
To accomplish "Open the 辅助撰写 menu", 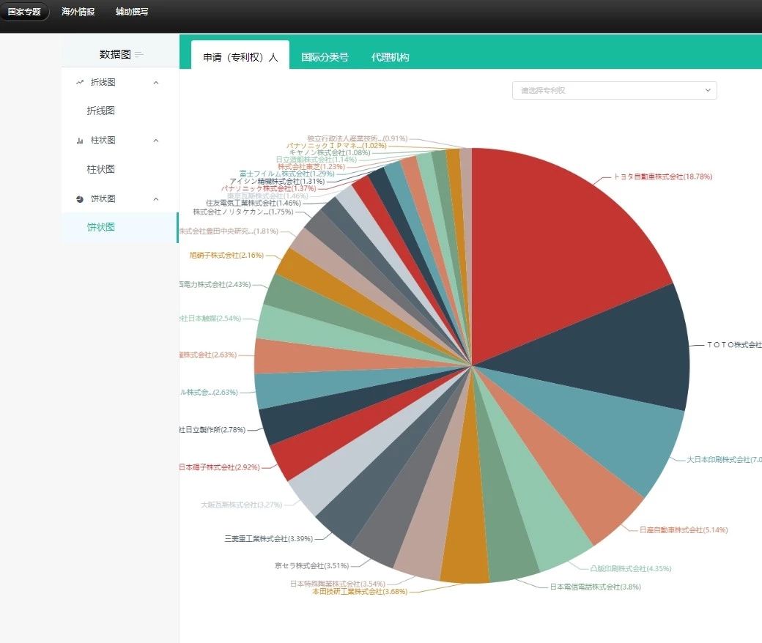I will point(132,12).
